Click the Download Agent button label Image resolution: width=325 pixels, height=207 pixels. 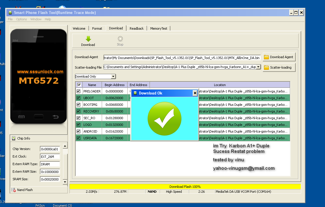point(281,57)
